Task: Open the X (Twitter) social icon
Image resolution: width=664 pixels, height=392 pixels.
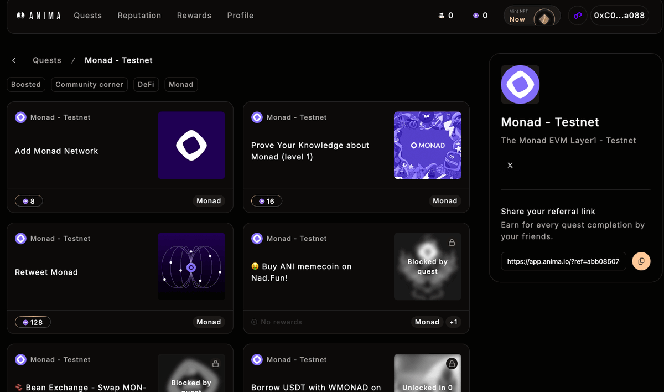Action: (510, 165)
